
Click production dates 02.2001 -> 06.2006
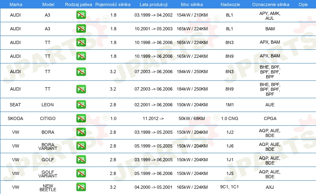(x=154, y=105)
